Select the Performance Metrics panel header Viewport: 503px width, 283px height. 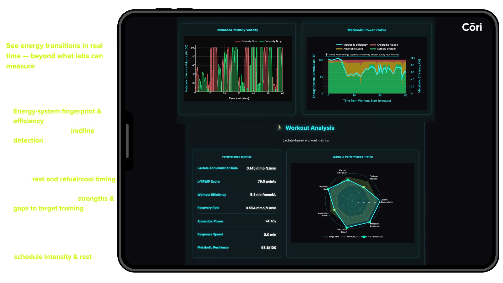[237, 156]
